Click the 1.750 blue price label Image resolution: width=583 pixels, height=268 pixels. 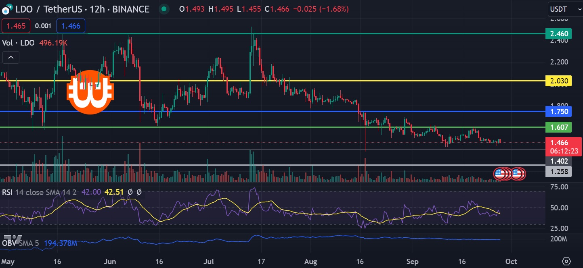point(558,112)
